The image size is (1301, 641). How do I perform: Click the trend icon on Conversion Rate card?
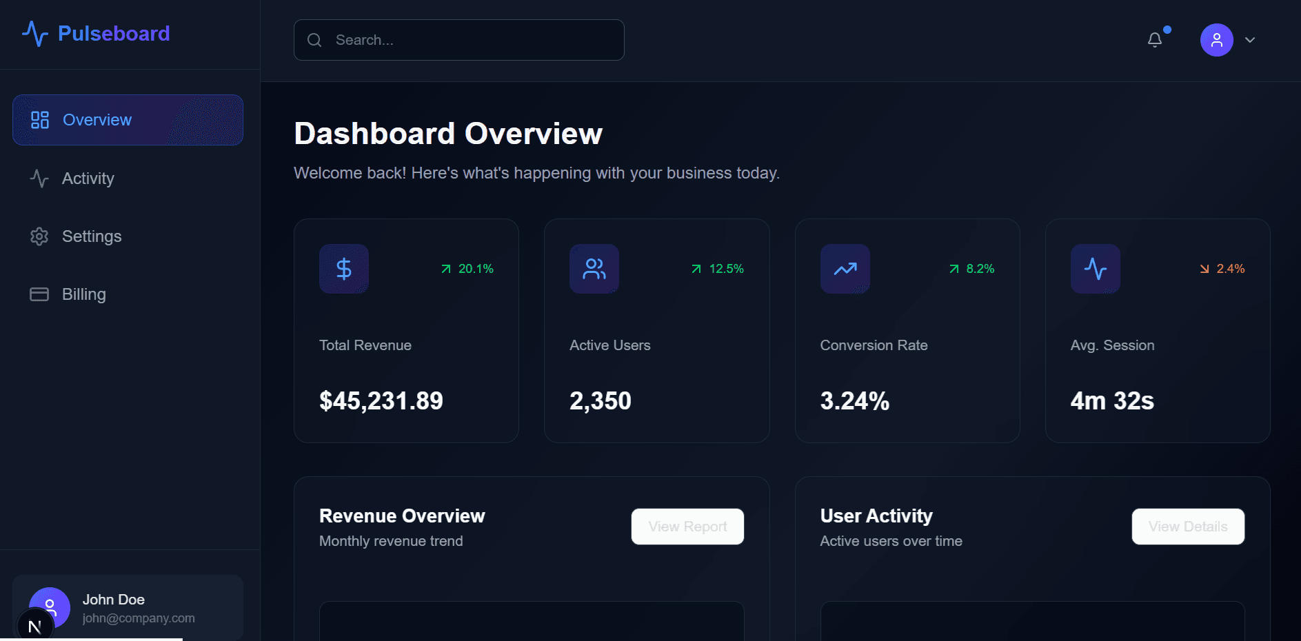[845, 269]
